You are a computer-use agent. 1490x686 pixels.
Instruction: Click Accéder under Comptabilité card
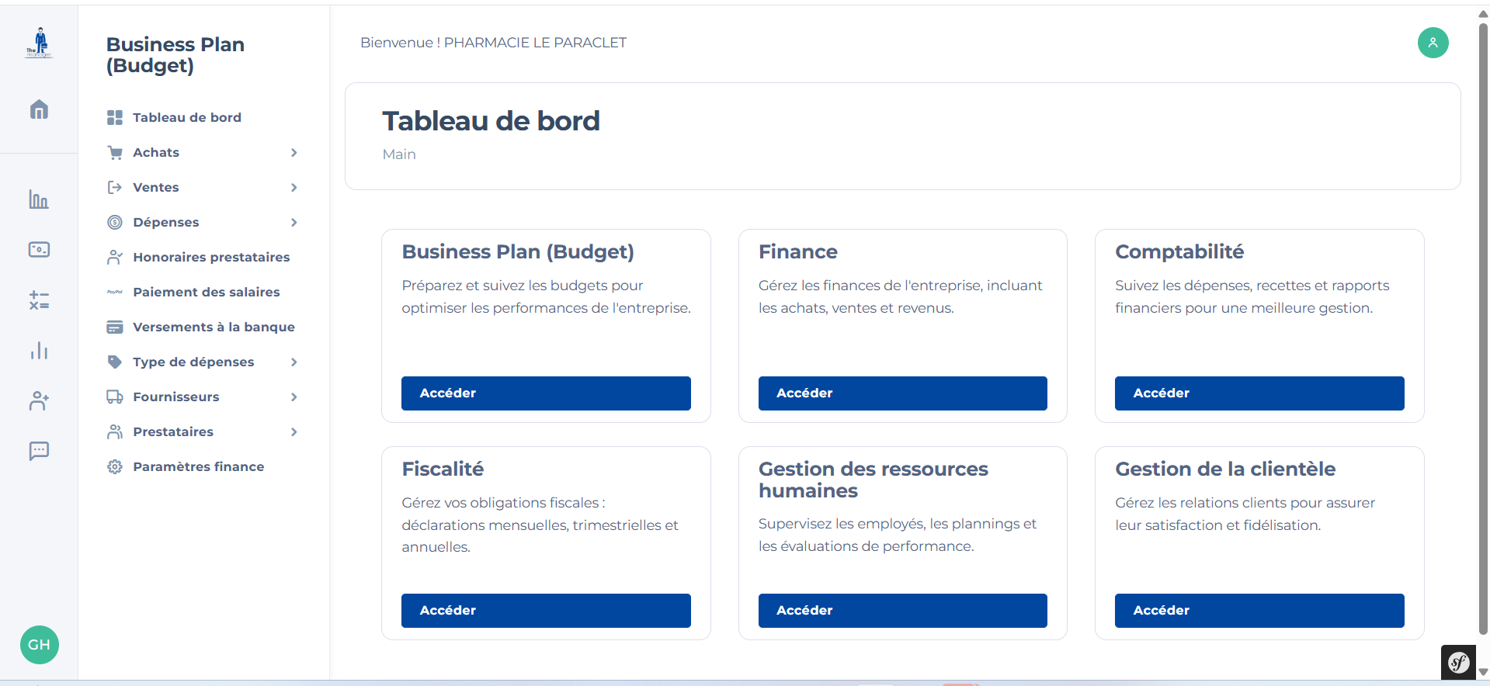(1259, 393)
